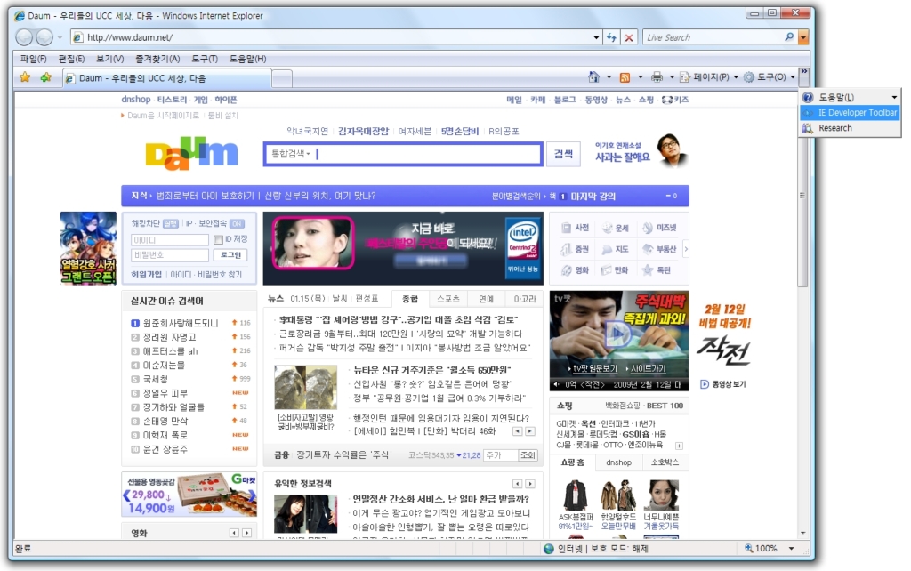
Task: Open the 보기(V) menu
Action: (x=109, y=59)
